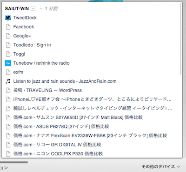Click the music note icon for JazzAndRain
This screenshot has width=186, height=172.
8,81
